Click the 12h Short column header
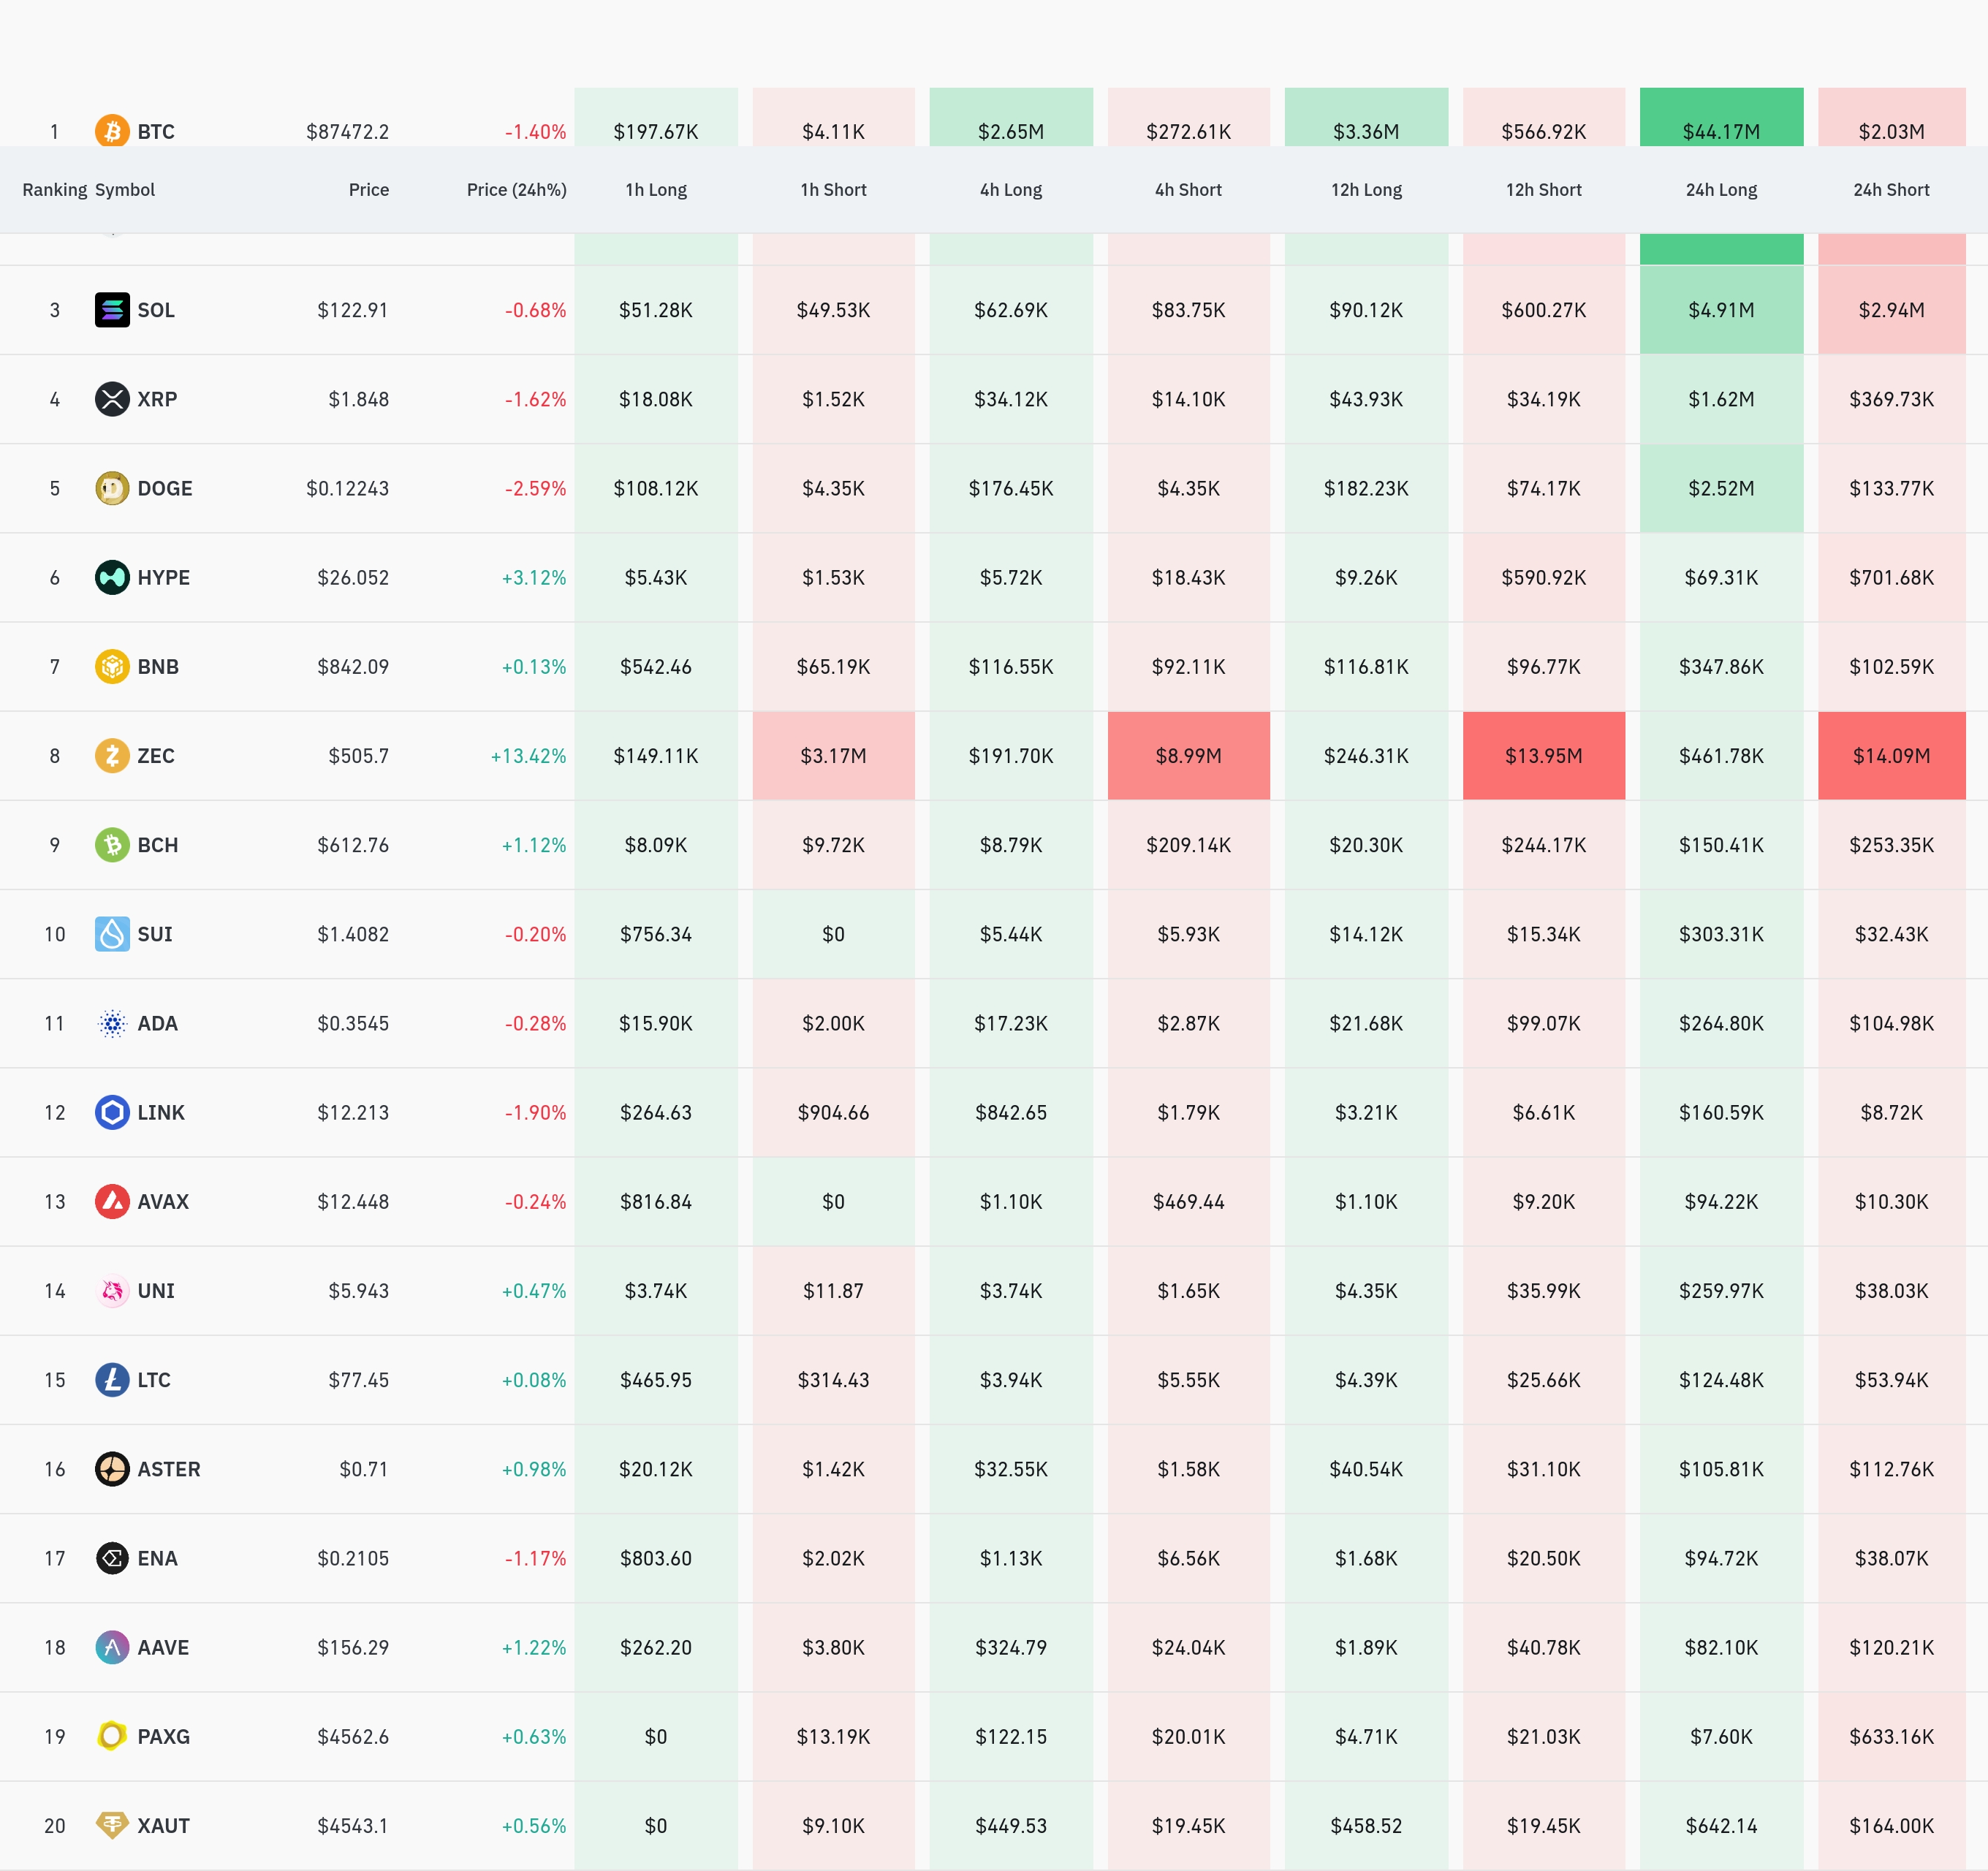This screenshot has width=1988, height=1871. coord(1543,190)
